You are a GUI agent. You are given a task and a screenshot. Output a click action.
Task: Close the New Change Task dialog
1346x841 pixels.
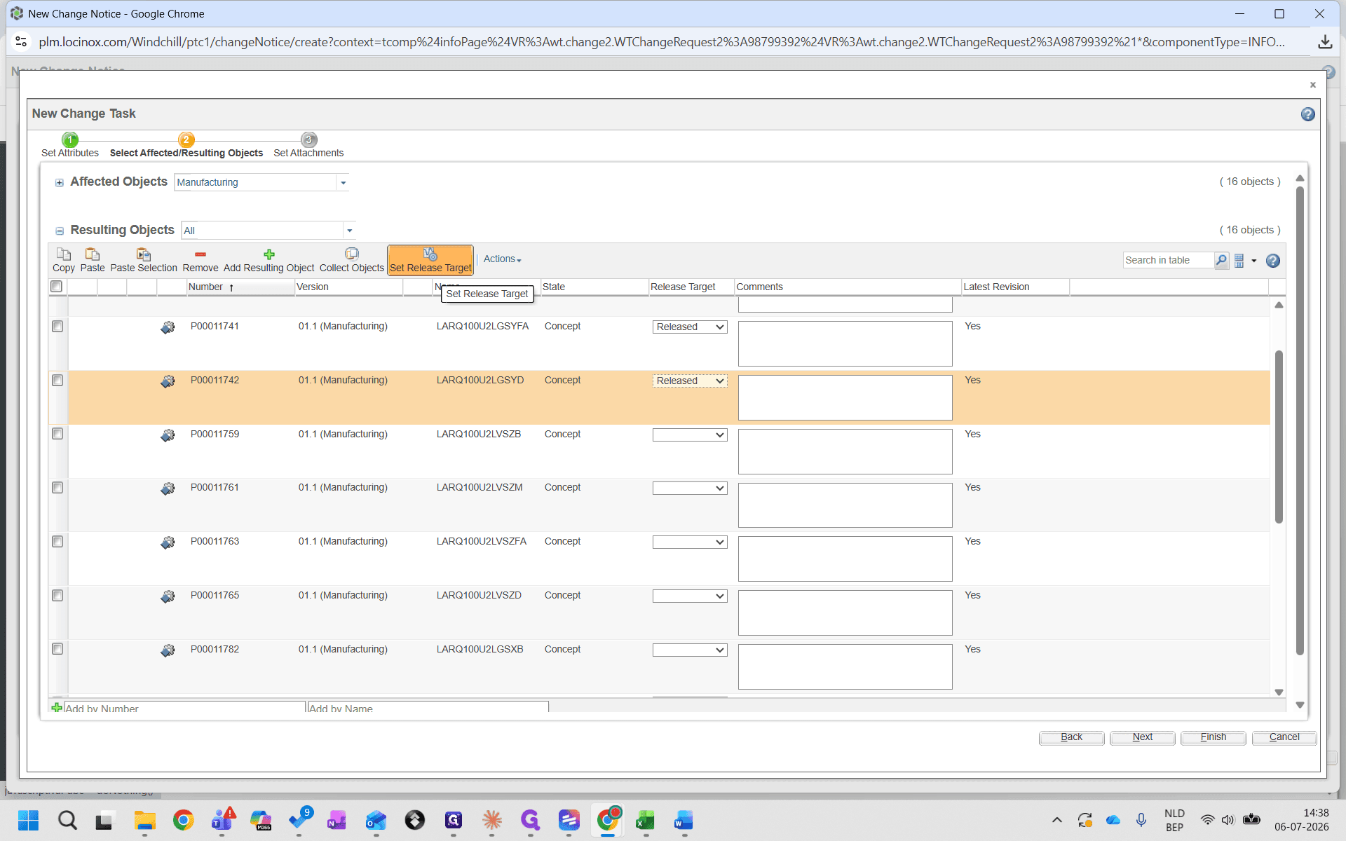pyautogui.click(x=1313, y=85)
